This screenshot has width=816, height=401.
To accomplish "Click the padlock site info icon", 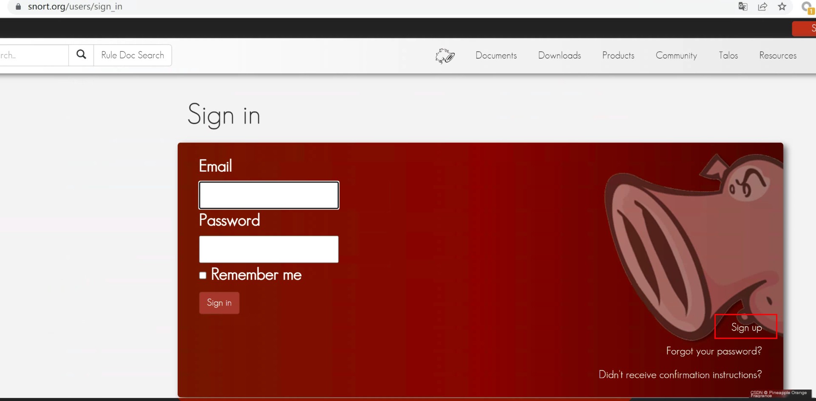I will tap(18, 7).
